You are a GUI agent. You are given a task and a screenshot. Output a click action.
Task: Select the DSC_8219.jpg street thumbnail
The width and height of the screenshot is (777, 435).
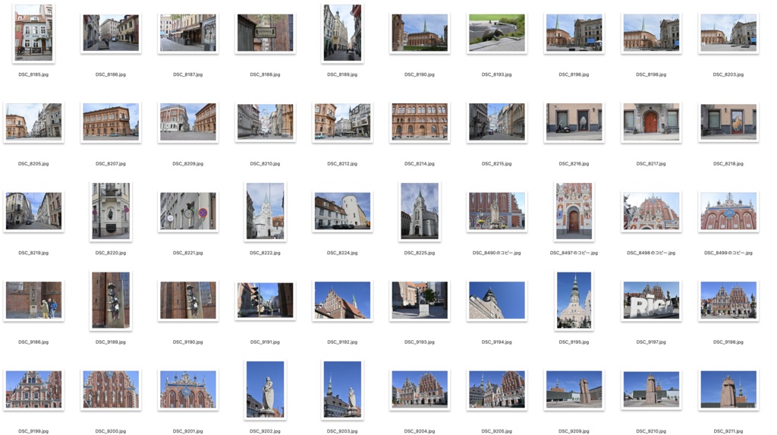tap(33, 211)
